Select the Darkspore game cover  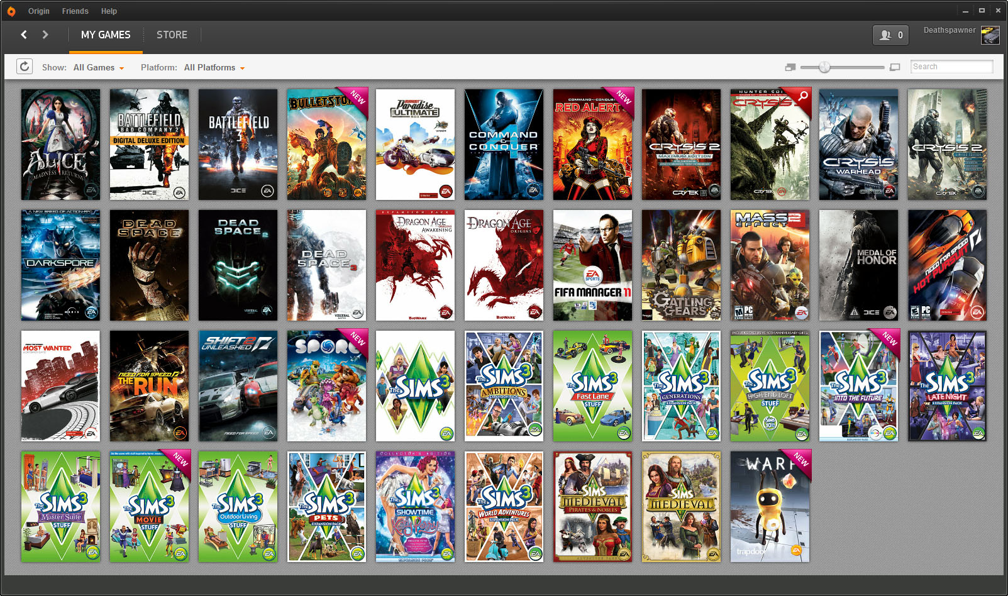coord(60,265)
